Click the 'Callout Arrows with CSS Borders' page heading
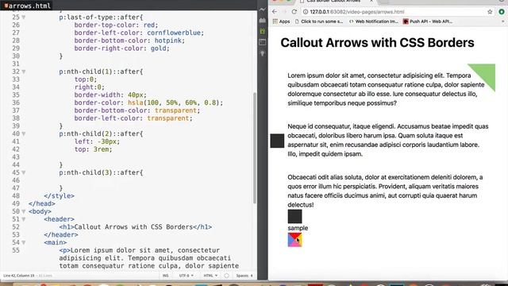508x286 pixels. click(x=378, y=42)
